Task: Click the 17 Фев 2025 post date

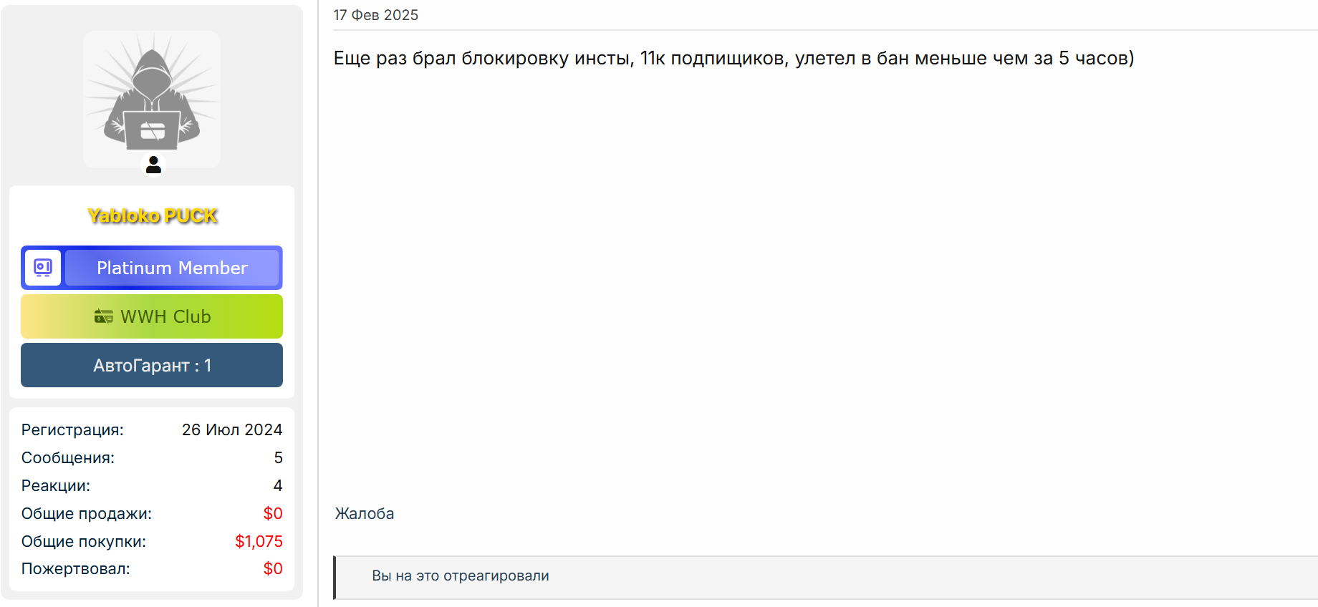Action: click(x=376, y=15)
